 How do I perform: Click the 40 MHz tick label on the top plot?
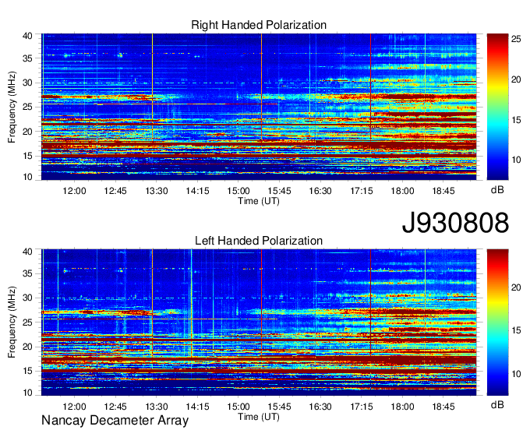coord(27,36)
